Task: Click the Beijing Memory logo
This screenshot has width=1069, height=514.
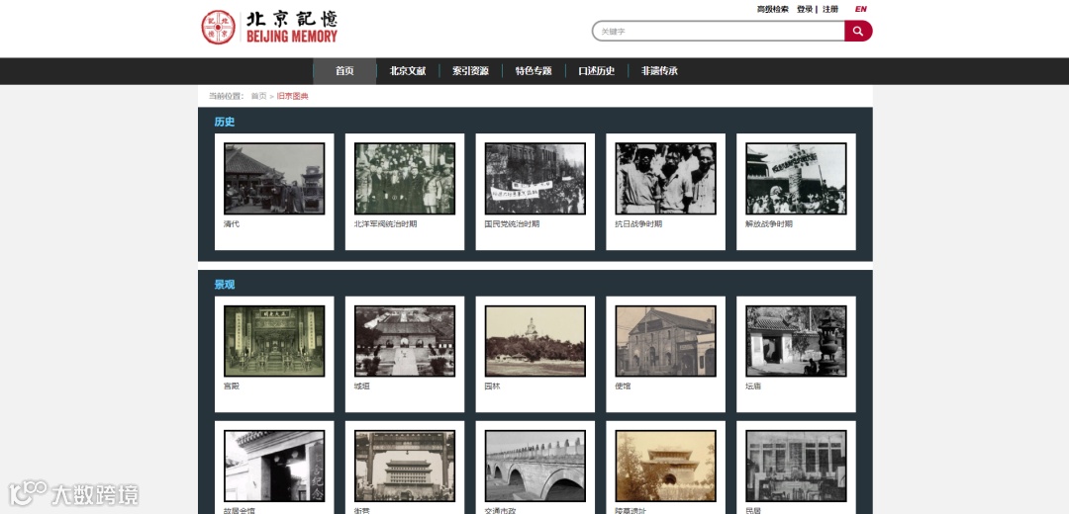Action: (269, 28)
